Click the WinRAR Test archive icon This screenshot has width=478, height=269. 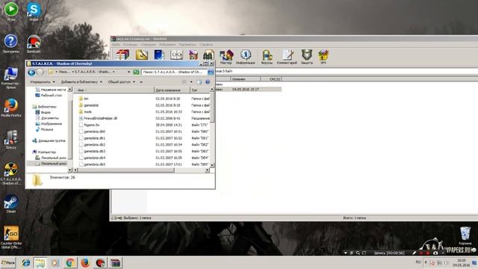pyautogui.click(x=159, y=55)
